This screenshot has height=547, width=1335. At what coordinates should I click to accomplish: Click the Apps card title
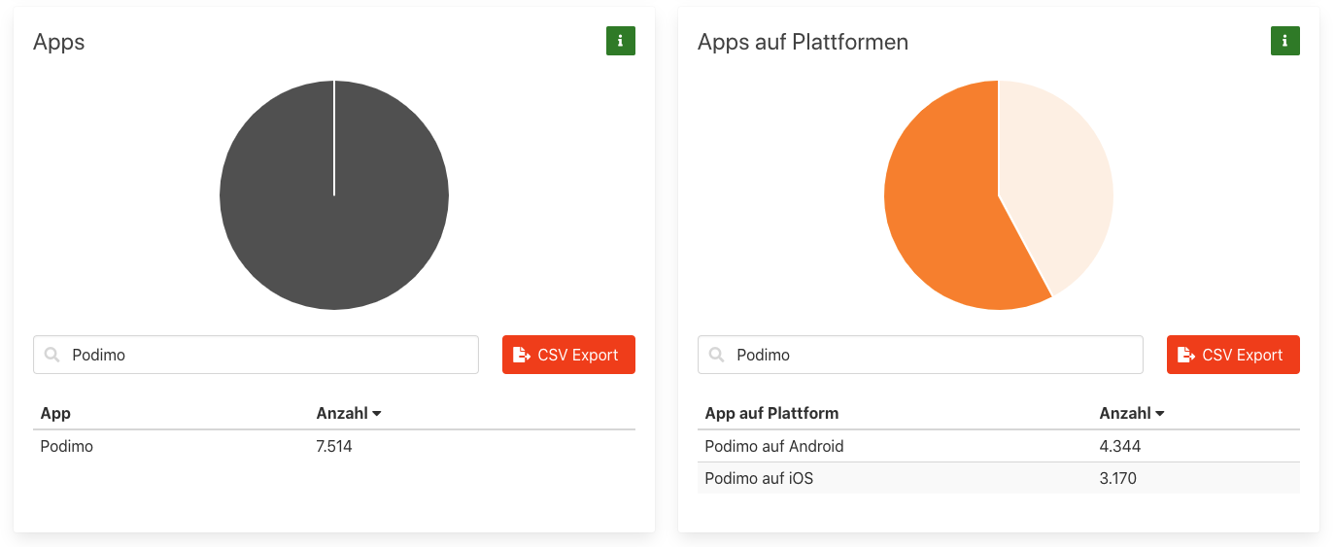(x=59, y=43)
